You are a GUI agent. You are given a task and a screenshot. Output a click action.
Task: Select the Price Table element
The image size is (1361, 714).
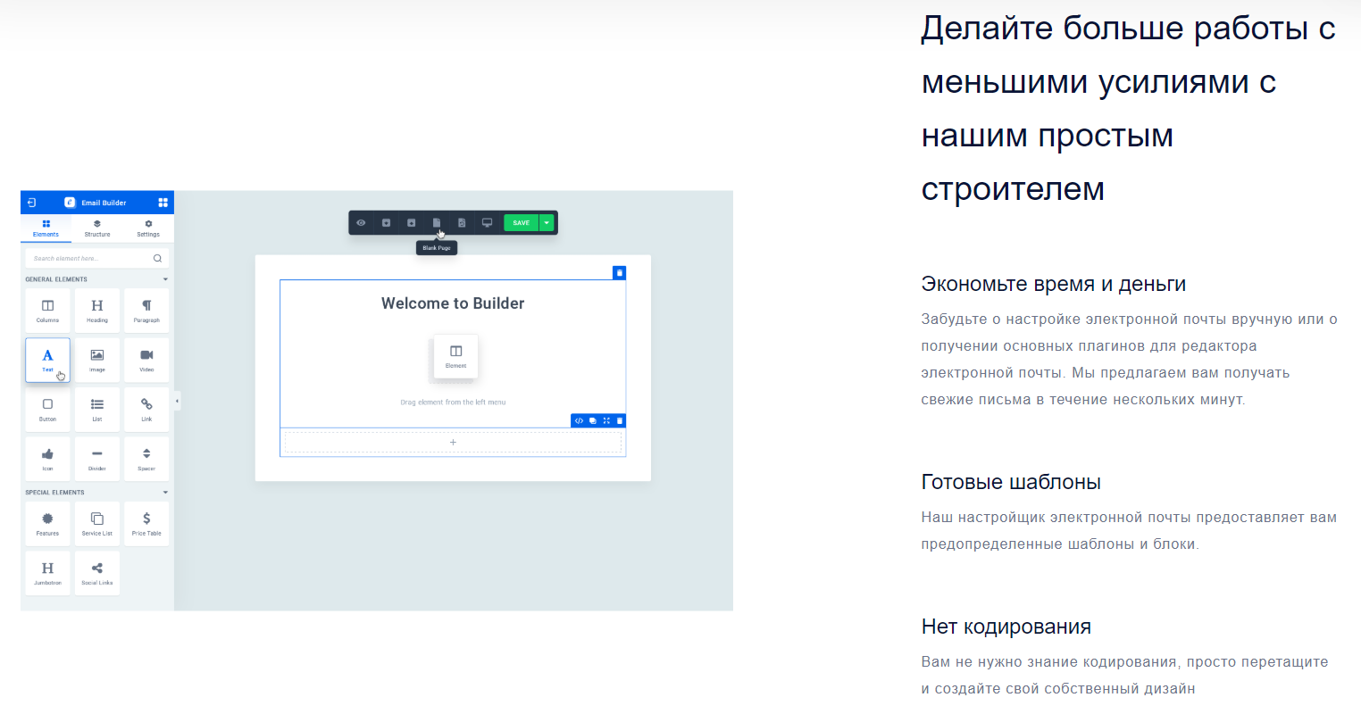click(146, 524)
